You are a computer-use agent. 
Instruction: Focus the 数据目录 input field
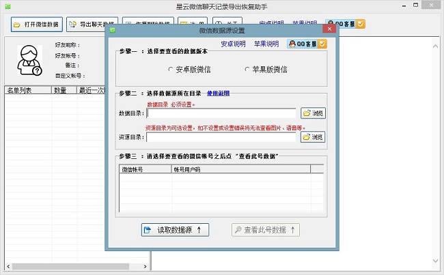click(x=221, y=113)
